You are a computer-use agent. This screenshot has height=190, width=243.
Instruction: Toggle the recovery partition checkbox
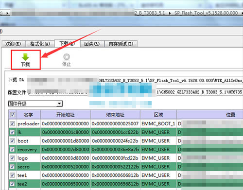point(12,149)
